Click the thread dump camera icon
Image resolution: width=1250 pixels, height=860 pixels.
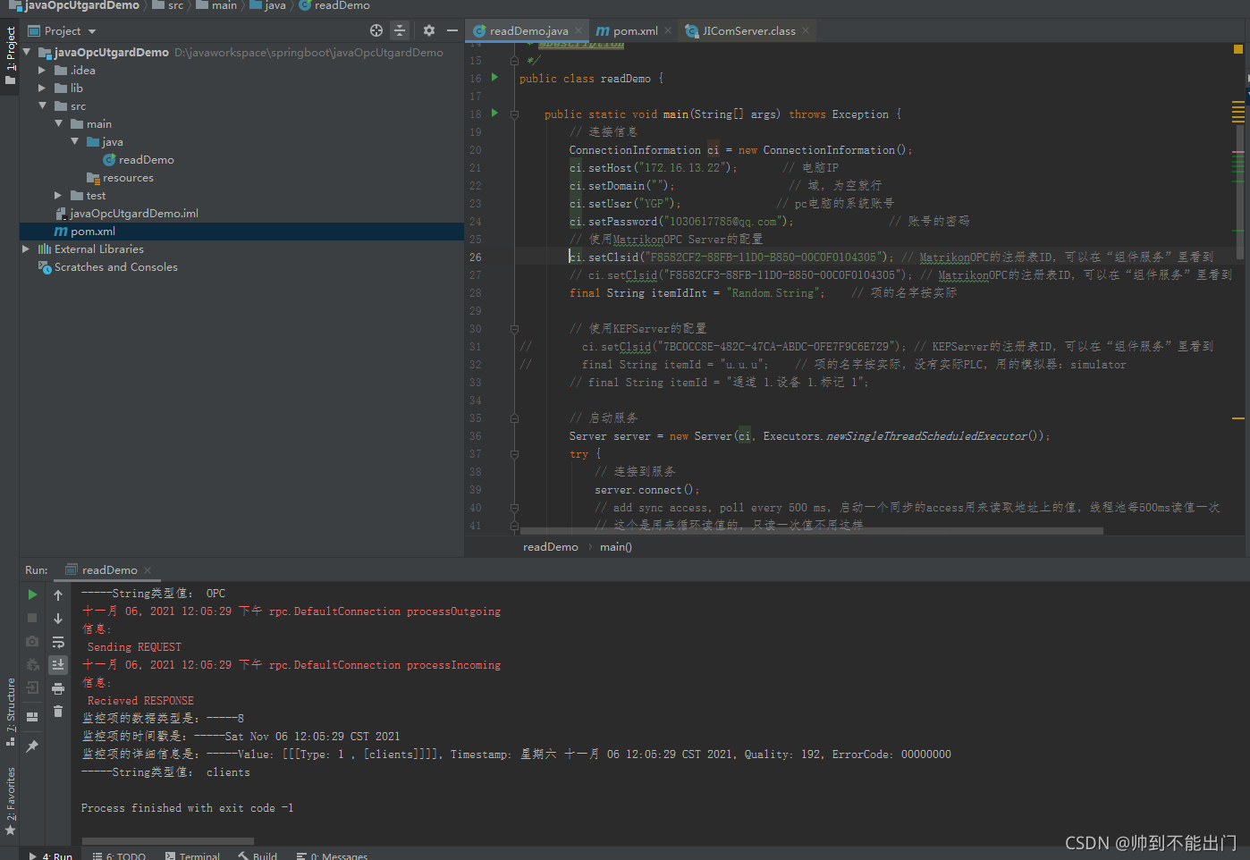pyautogui.click(x=32, y=641)
